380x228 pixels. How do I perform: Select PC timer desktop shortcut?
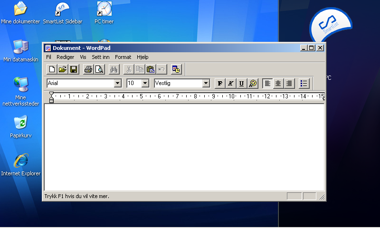[104, 13]
